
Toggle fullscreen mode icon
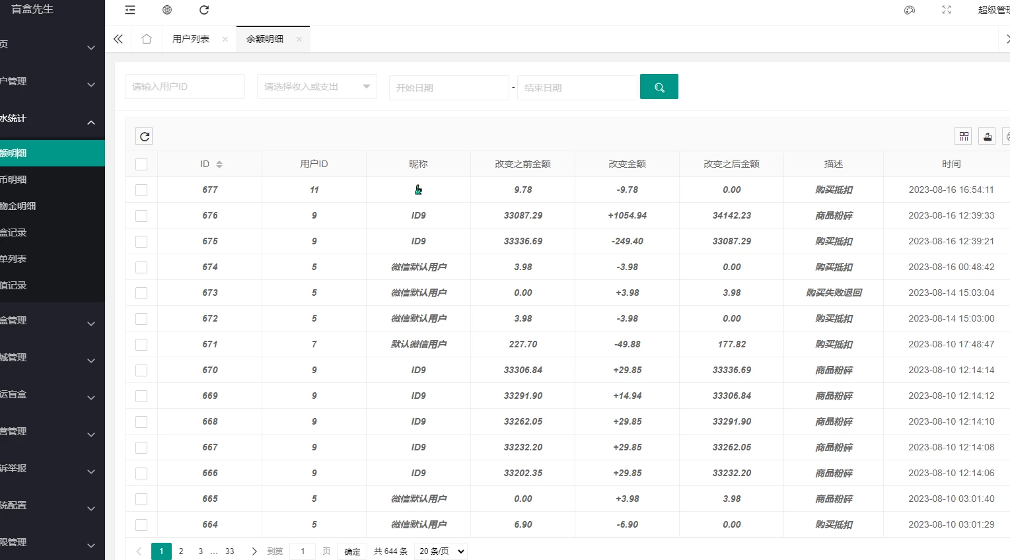point(947,10)
